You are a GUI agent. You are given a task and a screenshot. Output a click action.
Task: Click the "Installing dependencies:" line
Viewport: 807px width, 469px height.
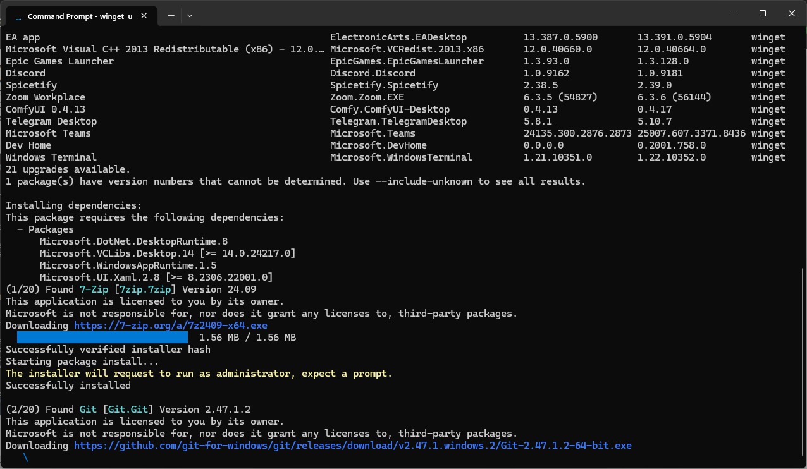(x=74, y=205)
